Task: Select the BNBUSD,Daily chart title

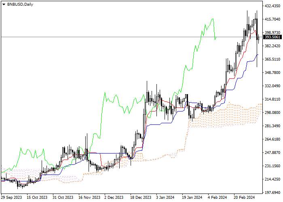Action: [x=20, y=4]
